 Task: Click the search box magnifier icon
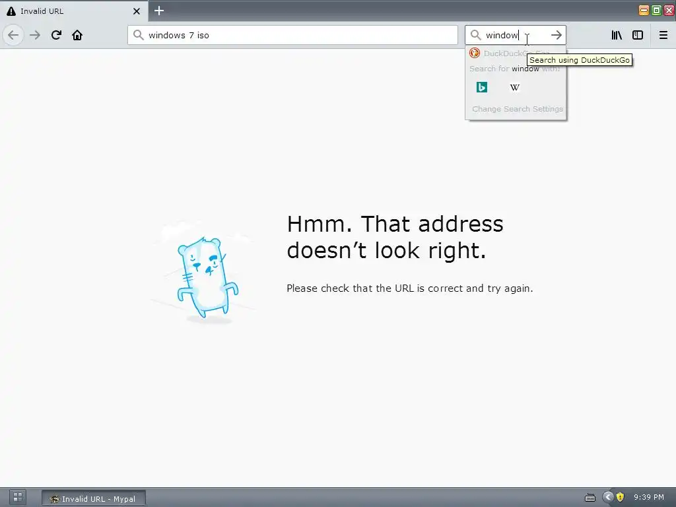coord(475,35)
